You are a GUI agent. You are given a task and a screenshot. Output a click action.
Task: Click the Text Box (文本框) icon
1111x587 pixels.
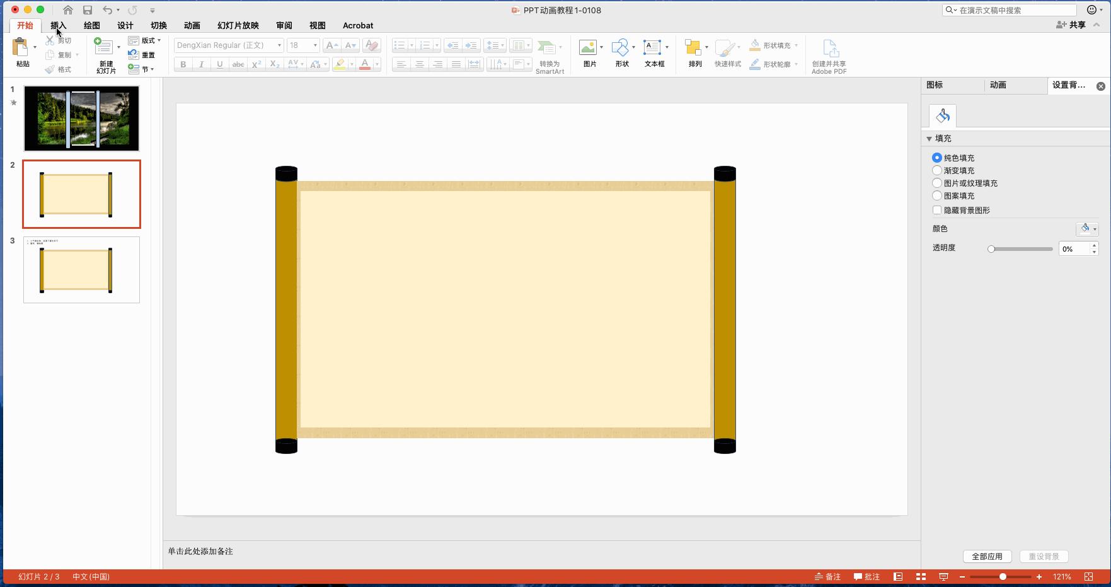click(x=652, y=48)
